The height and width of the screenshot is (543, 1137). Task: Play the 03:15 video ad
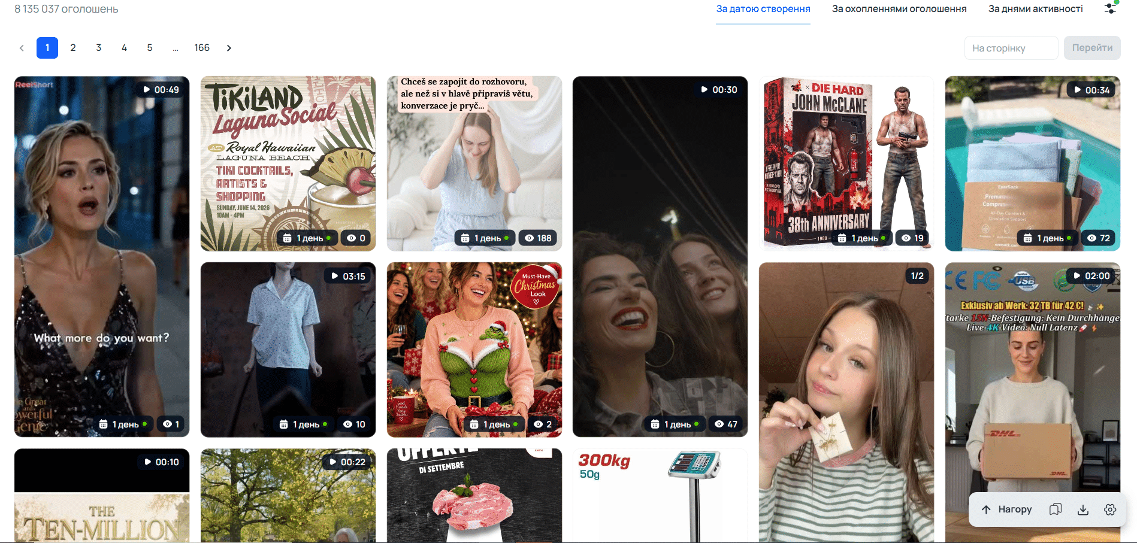[x=288, y=350]
